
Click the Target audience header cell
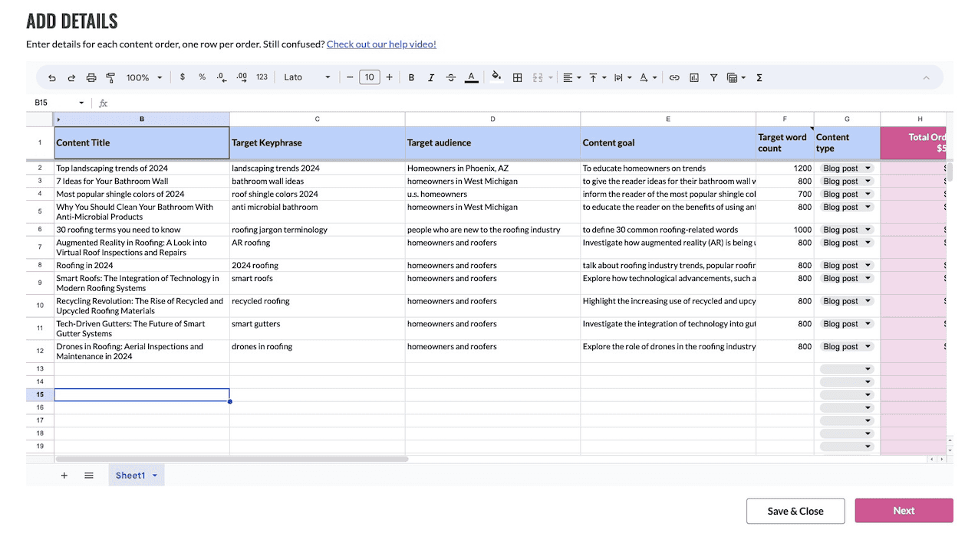pyautogui.click(x=492, y=143)
